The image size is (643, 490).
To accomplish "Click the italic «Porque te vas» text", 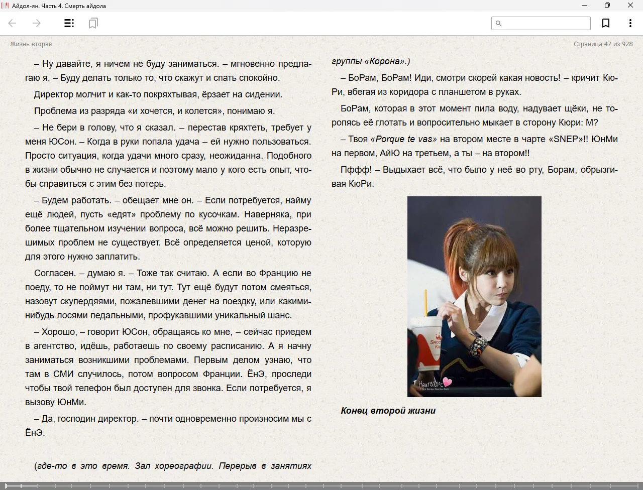I will tap(403, 139).
